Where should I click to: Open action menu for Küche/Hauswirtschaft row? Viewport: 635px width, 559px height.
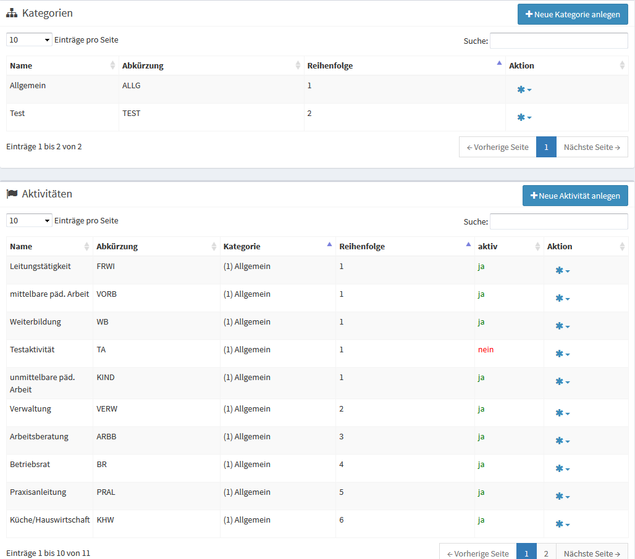tap(562, 524)
